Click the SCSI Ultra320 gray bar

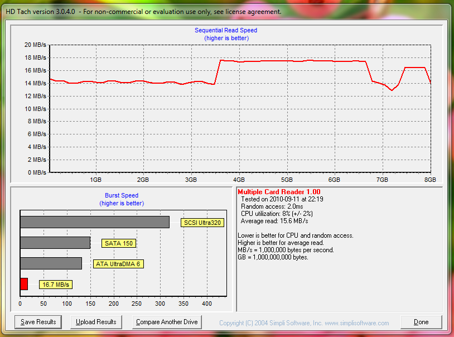tap(95, 222)
